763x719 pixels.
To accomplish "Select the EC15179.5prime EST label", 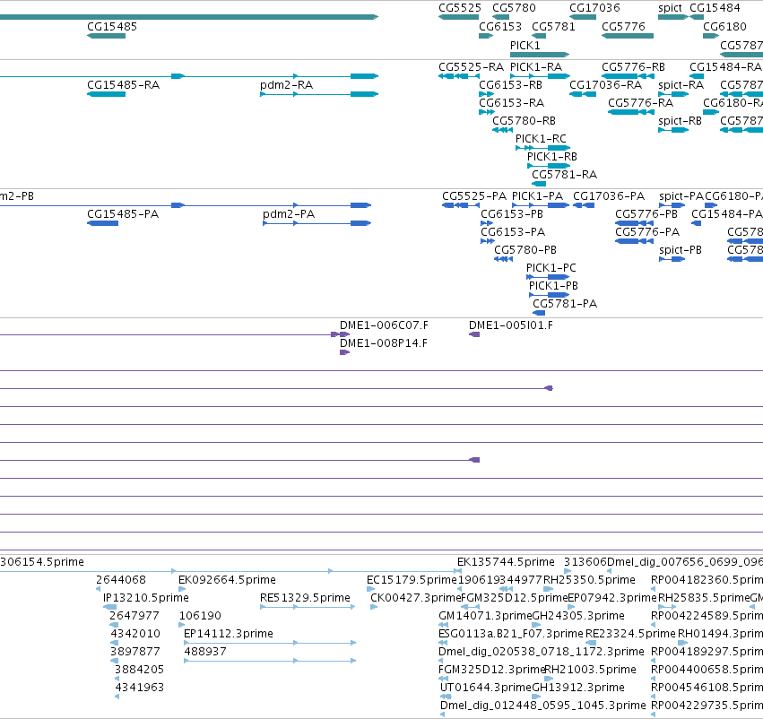I will [412, 580].
